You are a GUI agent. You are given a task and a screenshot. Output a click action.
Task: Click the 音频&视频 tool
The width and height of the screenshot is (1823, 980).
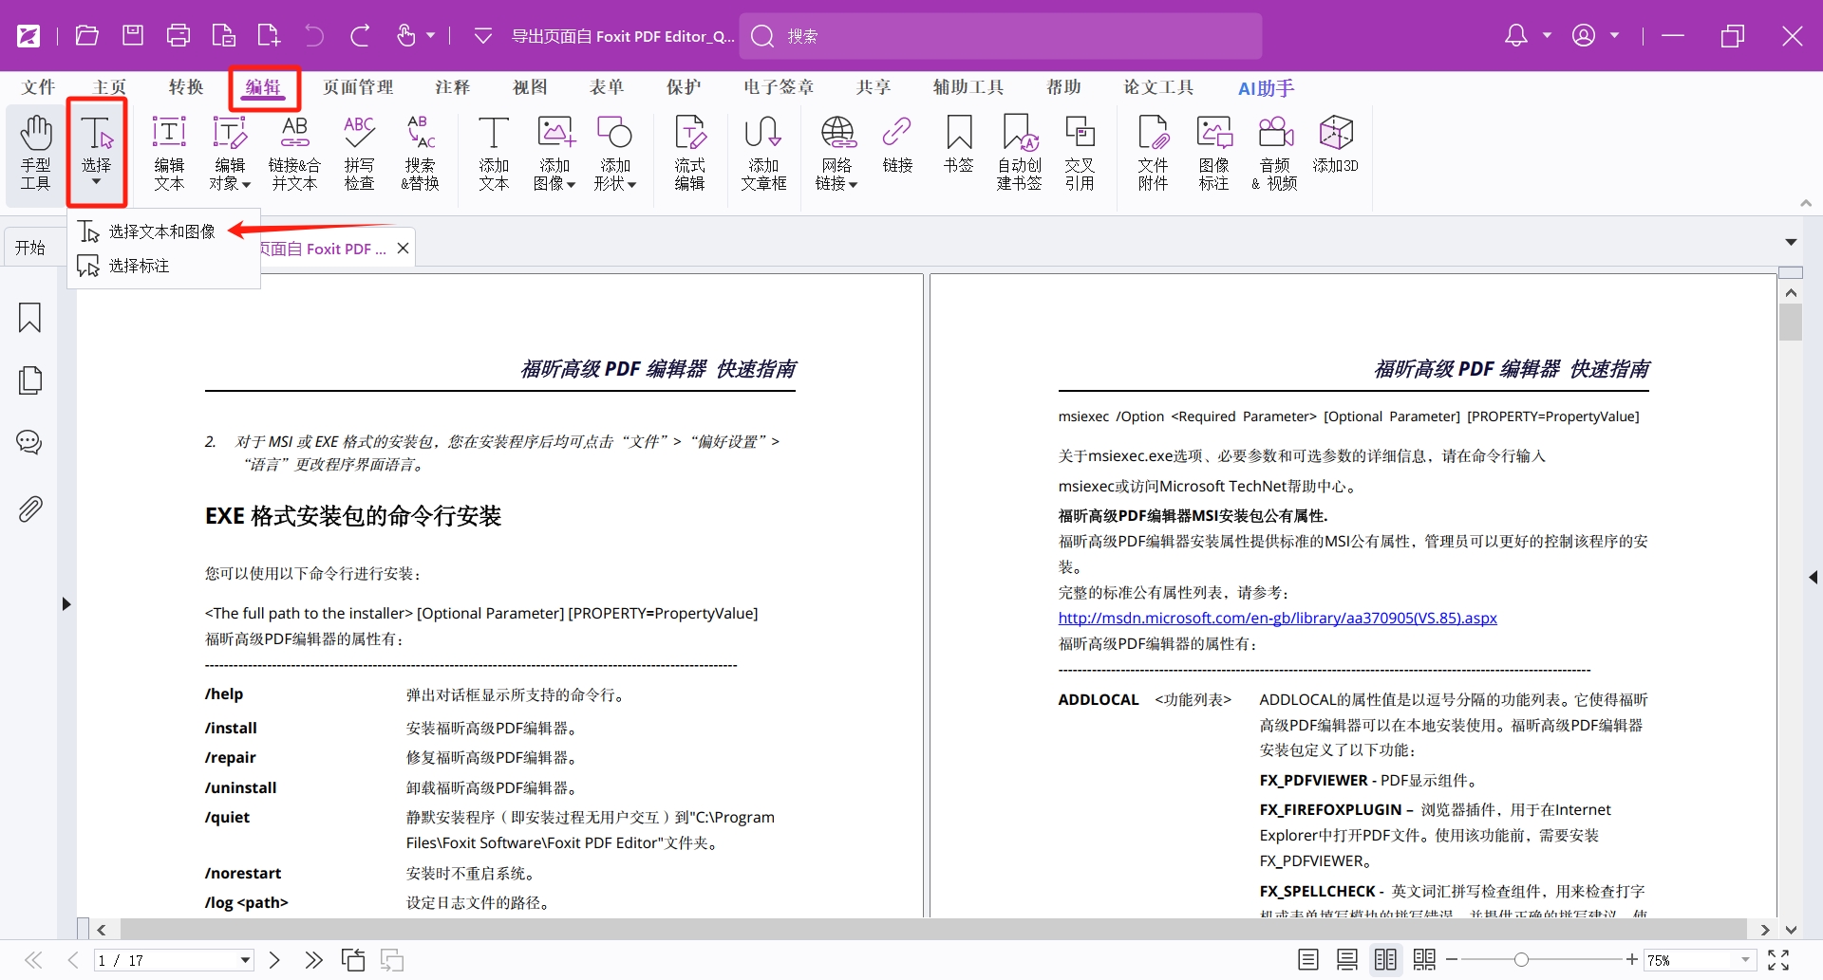coord(1275,154)
